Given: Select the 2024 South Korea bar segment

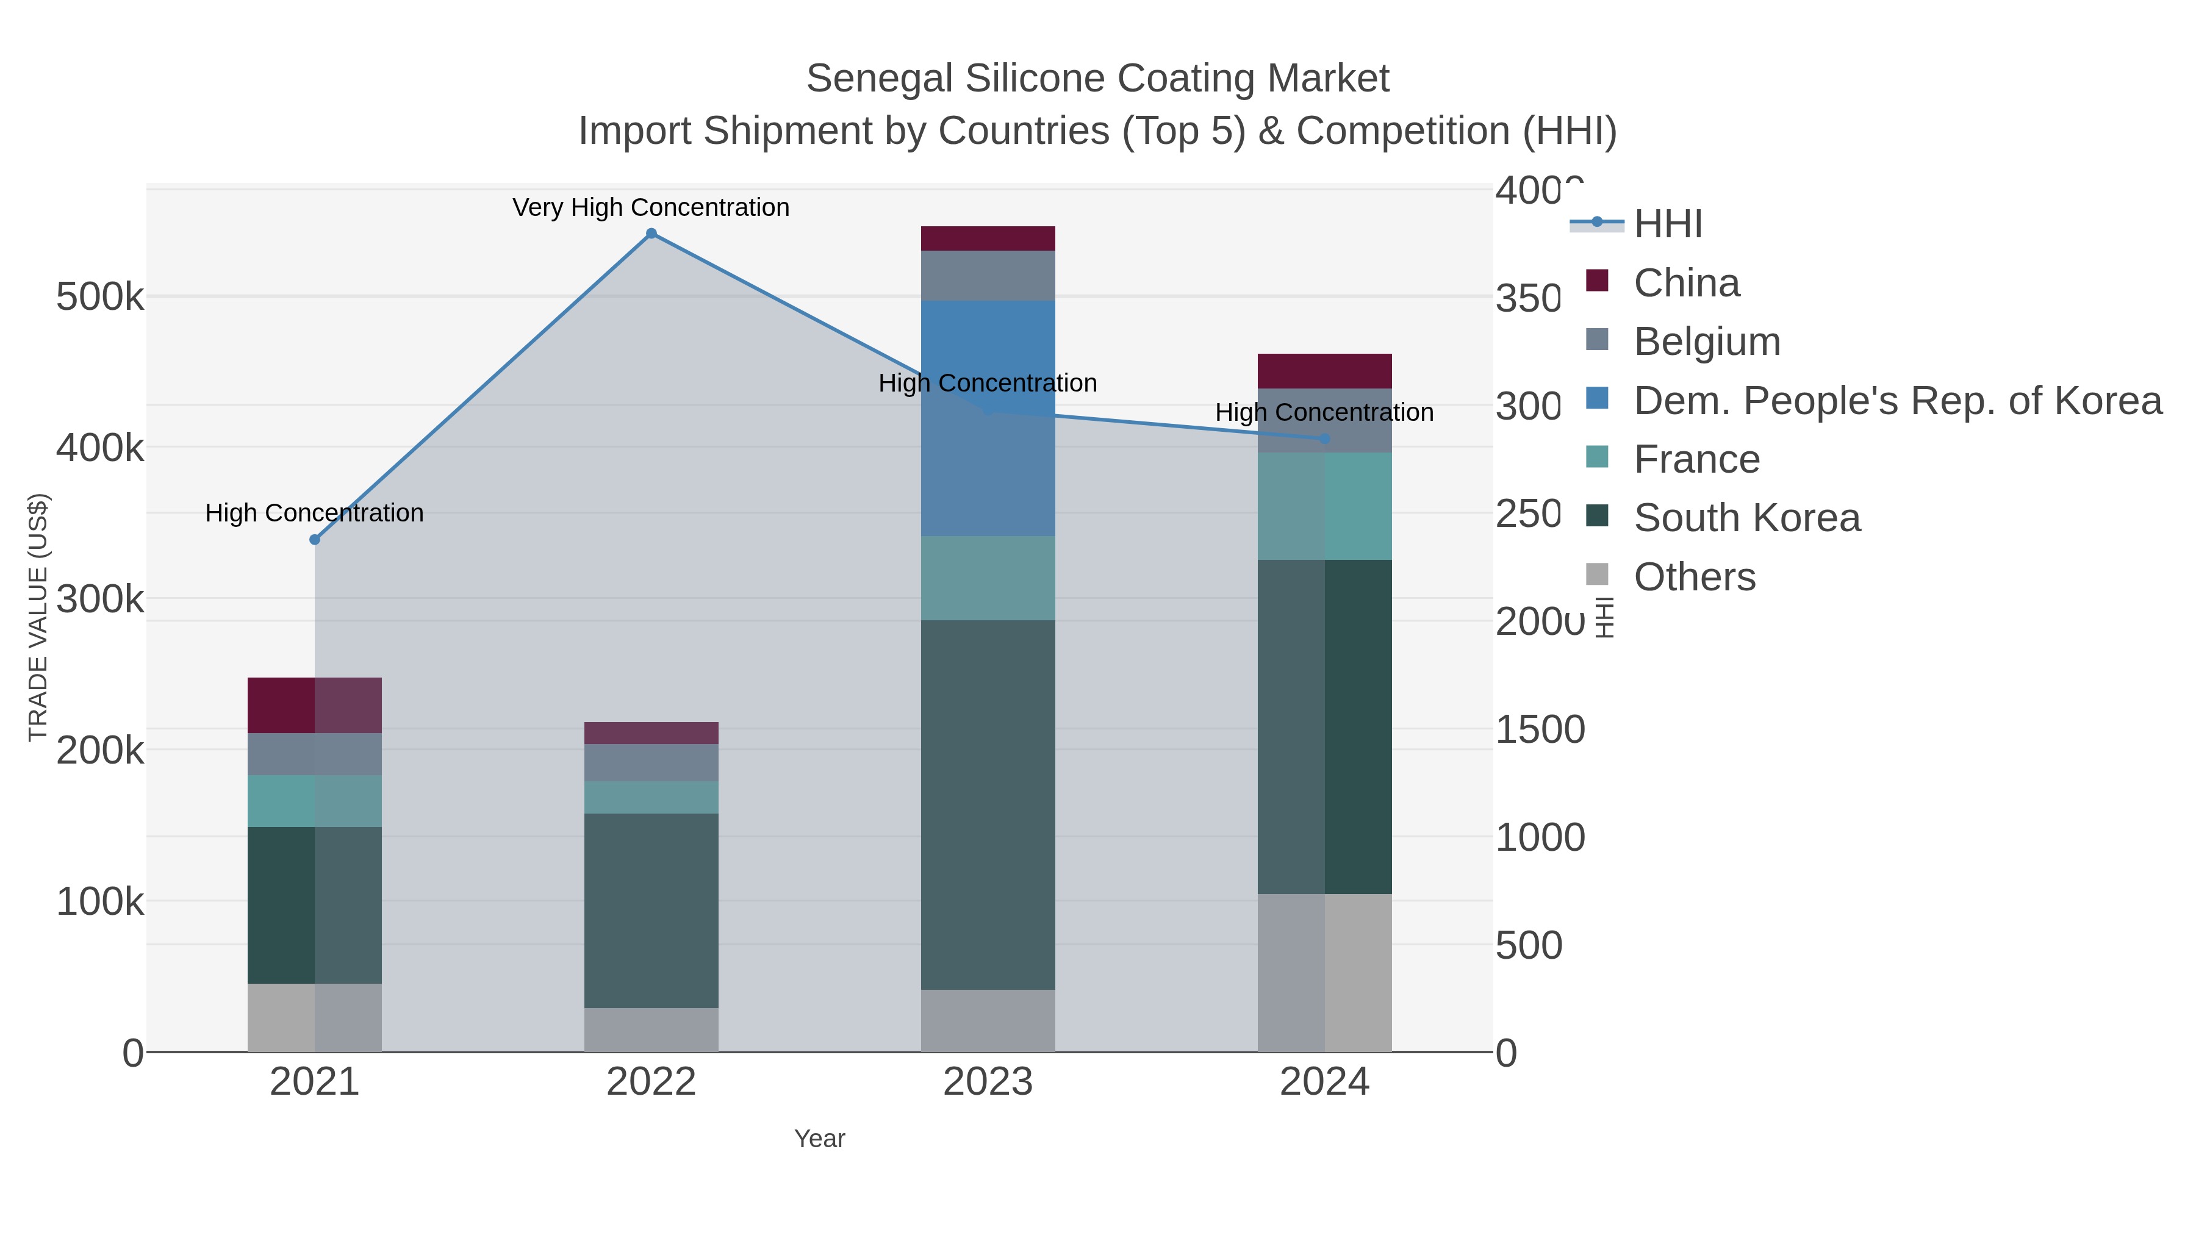Looking at the screenshot, I should [1325, 727].
